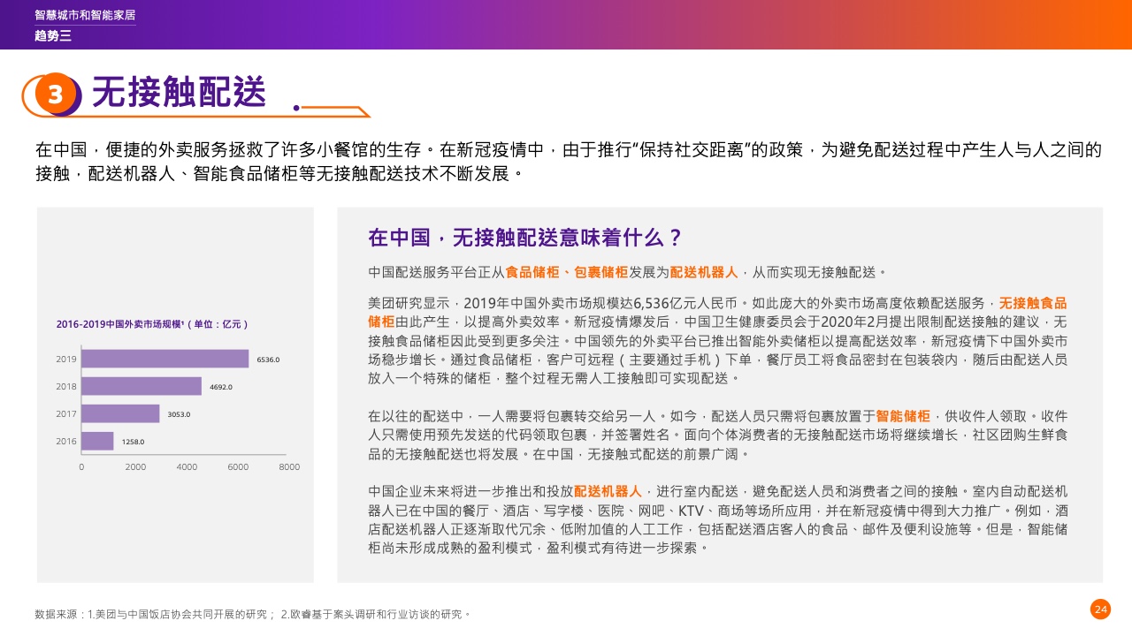
Task: Select the 2019 bar in chart
Action: tap(164, 360)
